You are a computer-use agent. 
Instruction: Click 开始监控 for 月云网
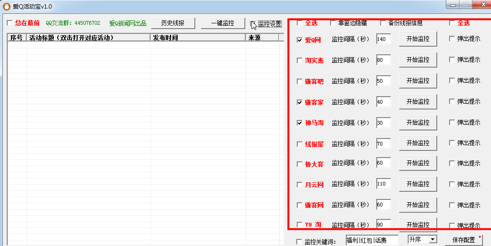point(418,184)
